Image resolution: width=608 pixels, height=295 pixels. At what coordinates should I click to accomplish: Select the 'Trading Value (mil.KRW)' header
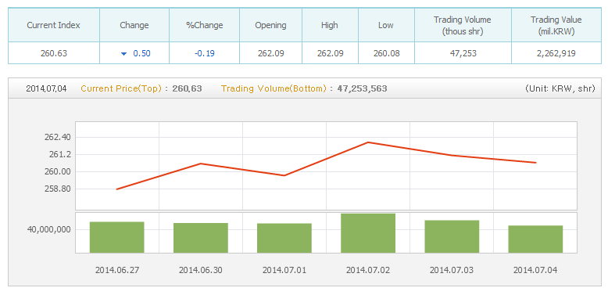[x=556, y=25]
